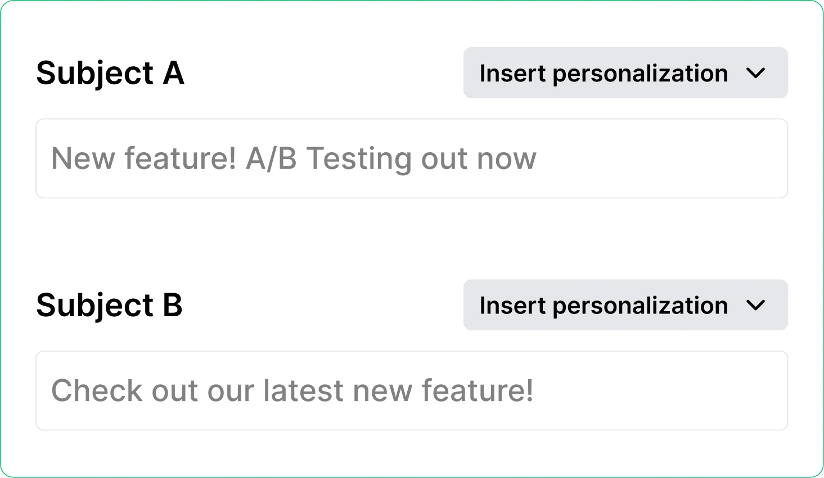Viewport: 824px width, 478px height.
Task: Click the Subject B heading label
Action: point(109,306)
